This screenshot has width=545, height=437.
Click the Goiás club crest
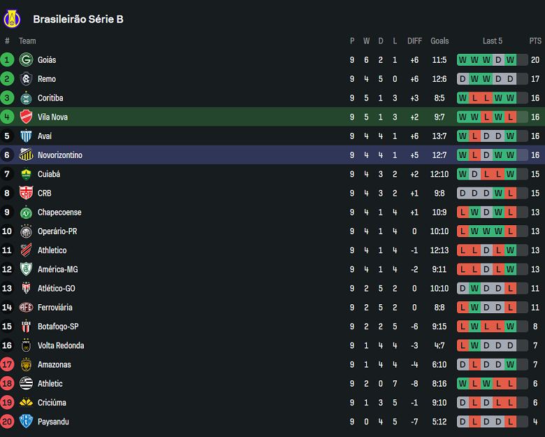point(27,60)
